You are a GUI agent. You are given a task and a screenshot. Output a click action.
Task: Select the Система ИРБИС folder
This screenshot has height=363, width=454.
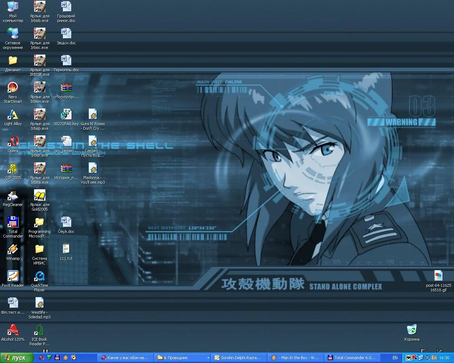pos(39,254)
